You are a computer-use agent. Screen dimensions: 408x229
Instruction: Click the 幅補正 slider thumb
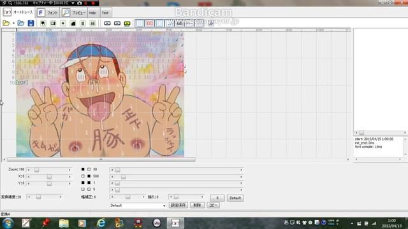[127, 197]
